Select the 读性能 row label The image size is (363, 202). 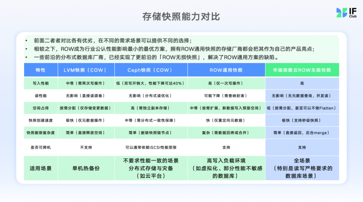(x=41, y=96)
